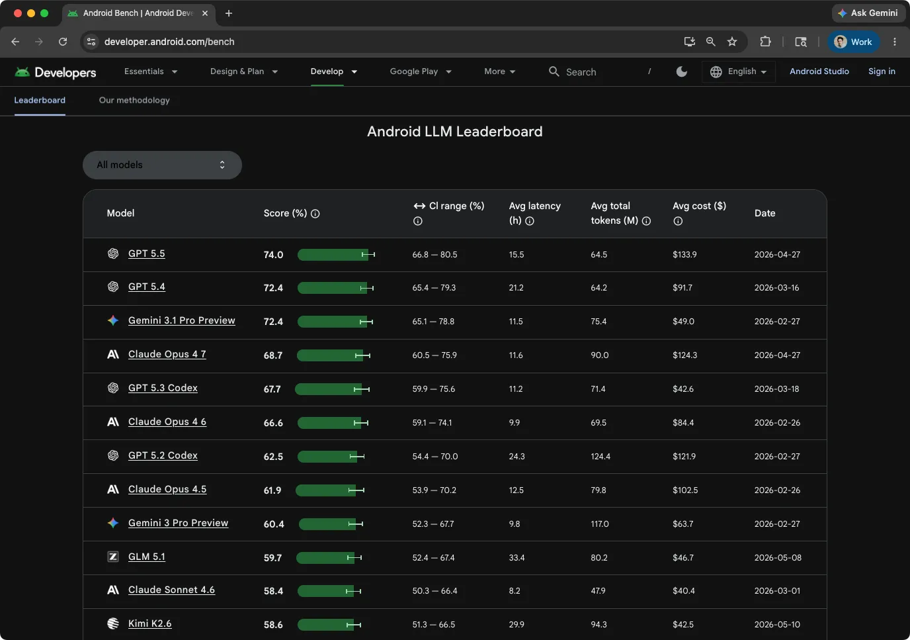The image size is (910, 640).
Task: Click the Anthropic icon beside Claude Opus 4 7
Action: (x=113, y=354)
